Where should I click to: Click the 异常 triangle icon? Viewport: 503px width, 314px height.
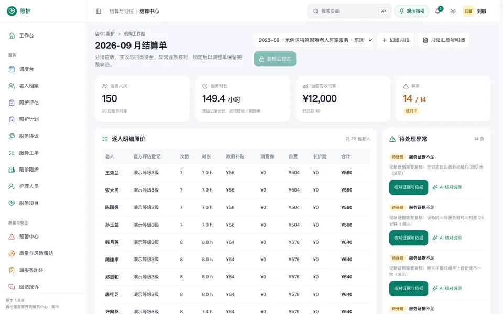(x=406, y=86)
